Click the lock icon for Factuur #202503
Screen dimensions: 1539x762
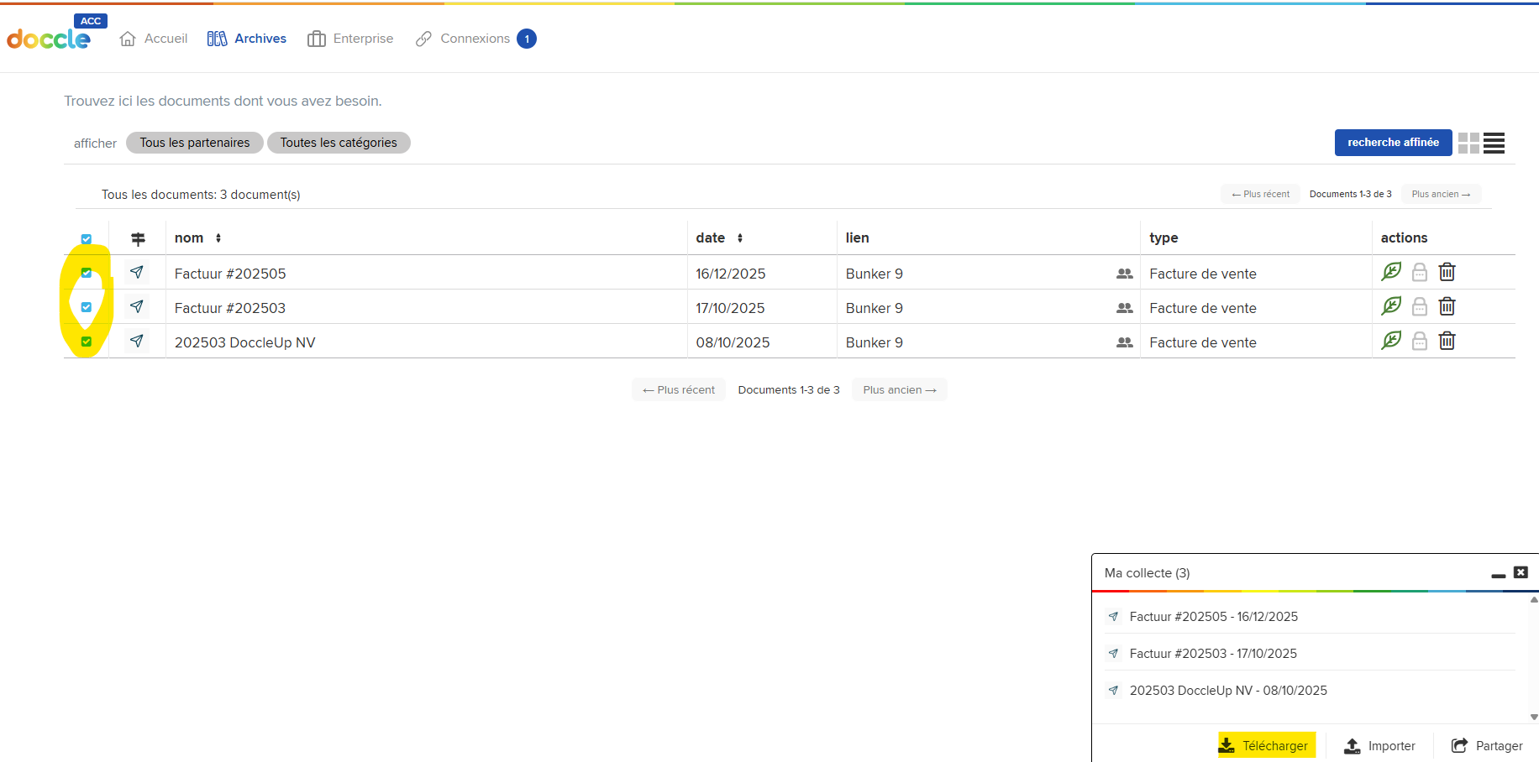pyautogui.click(x=1419, y=307)
